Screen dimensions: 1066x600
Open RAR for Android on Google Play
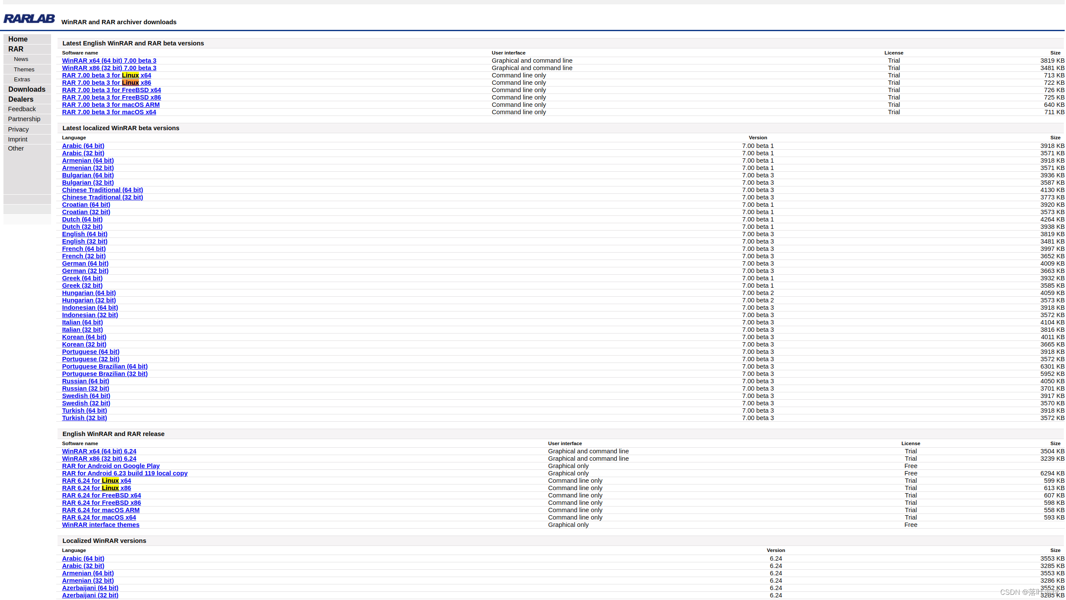click(111, 466)
